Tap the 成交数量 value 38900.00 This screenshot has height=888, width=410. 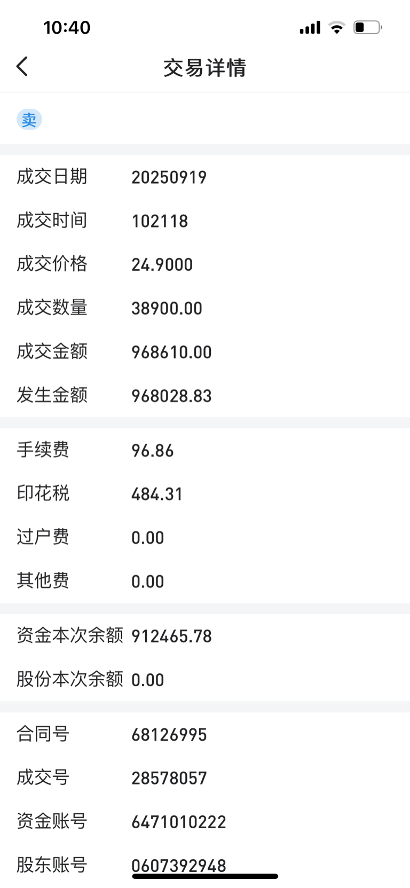(x=167, y=309)
